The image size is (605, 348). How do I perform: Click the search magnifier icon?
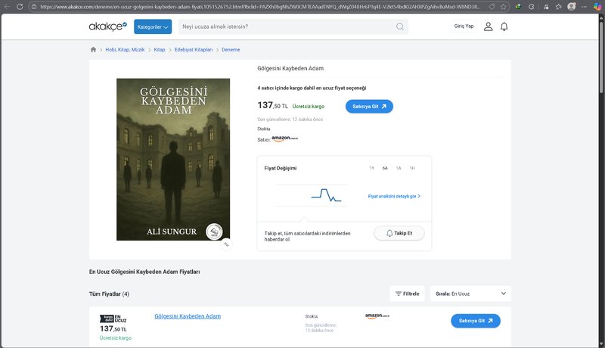coord(399,26)
